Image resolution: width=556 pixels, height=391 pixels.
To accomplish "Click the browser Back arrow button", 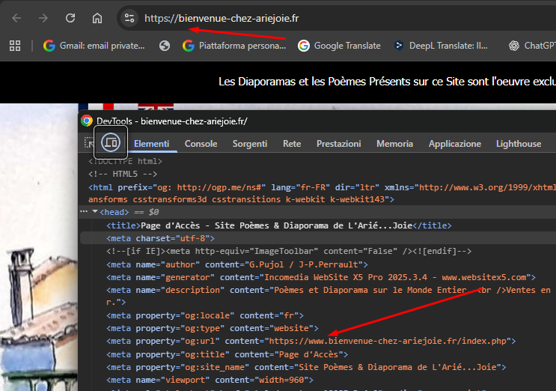I will pos(16,18).
